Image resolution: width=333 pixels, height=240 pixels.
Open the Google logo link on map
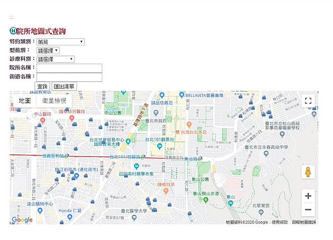pyautogui.click(x=22, y=220)
